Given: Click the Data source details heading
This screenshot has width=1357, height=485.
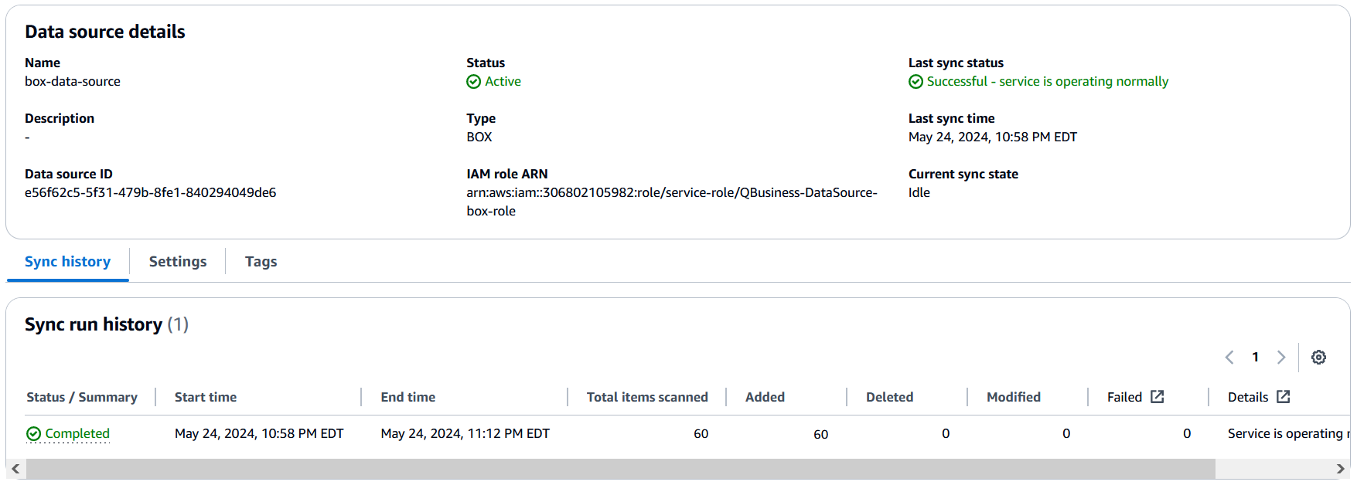Looking at the screenshot, I should point(105,32).
